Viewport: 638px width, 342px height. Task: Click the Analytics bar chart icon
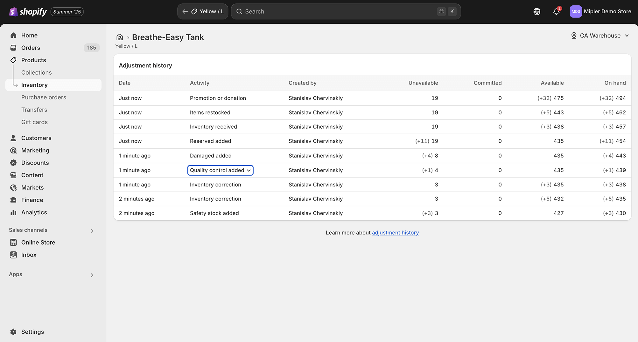pos(13,212)
